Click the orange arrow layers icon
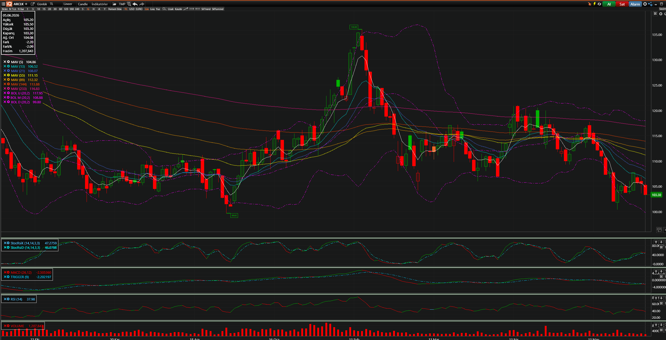 [590, 4]
